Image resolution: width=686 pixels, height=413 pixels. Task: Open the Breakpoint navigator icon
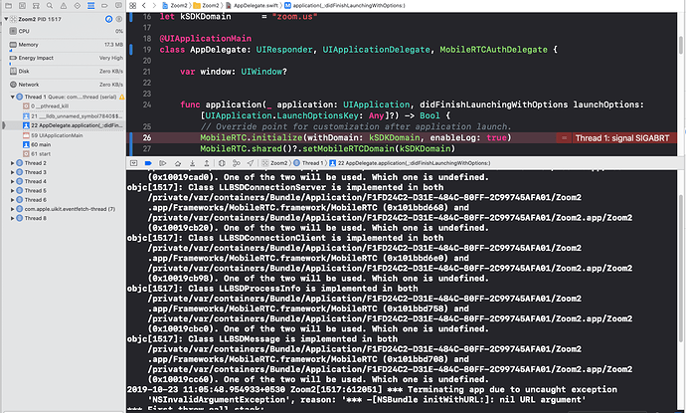click(104, 6)
